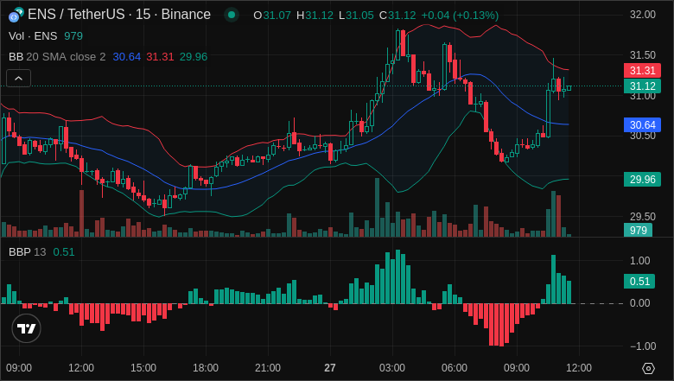Select the BB 20 SMA close 2 legend
This screenshot has width=674, height=381.
click(x=57, y=57)
